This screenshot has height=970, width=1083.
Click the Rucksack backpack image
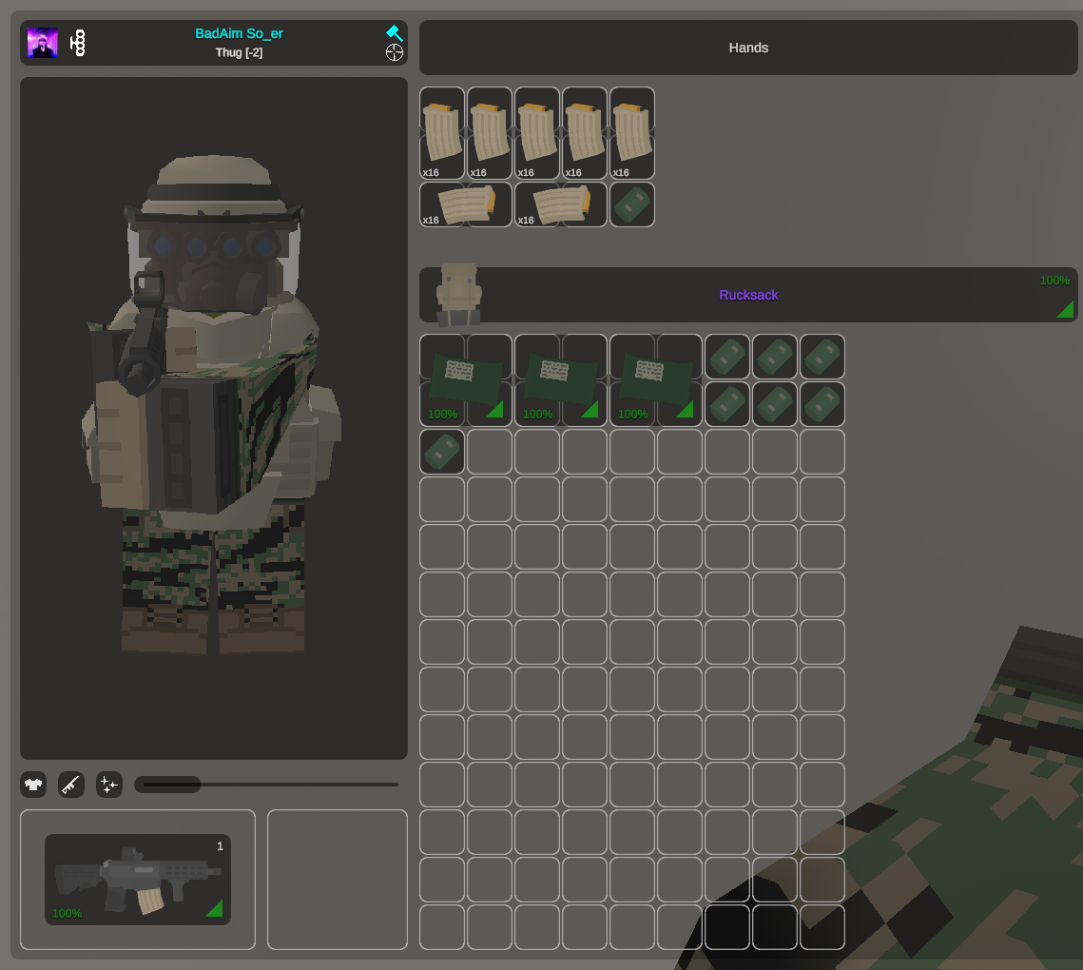coord(458,294)
